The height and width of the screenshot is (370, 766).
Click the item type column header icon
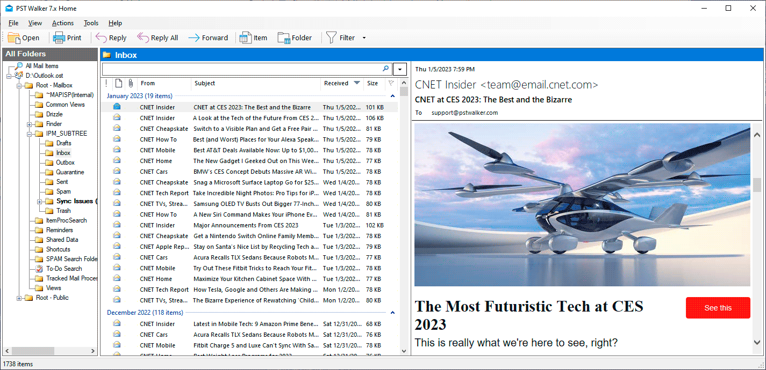(x=119, y=83)
